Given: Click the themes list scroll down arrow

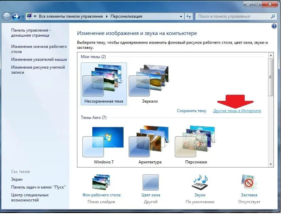Looking at the screenshot, I should tap(270, 164).
